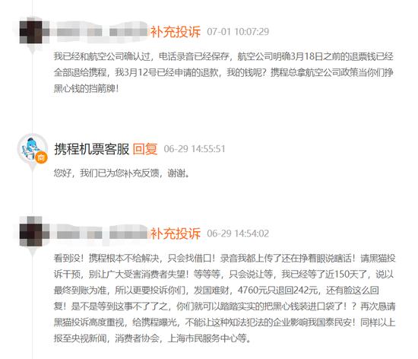Screen dimensions: 418x359
Task: Click the line mentioning 央视新闻
Action: tap(153, 338)
